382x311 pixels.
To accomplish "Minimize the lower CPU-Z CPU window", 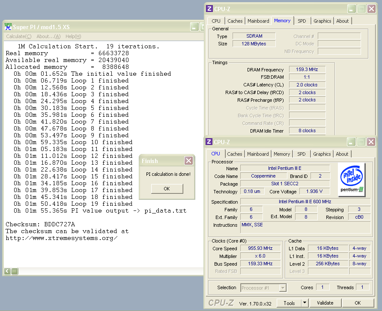I will tap(351, 142).
